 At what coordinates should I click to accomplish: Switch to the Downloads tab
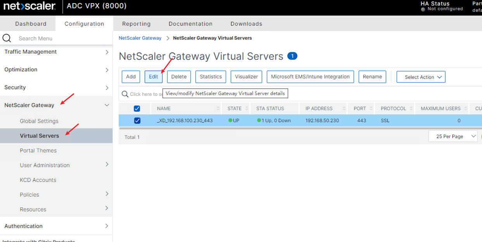point(246,24)
